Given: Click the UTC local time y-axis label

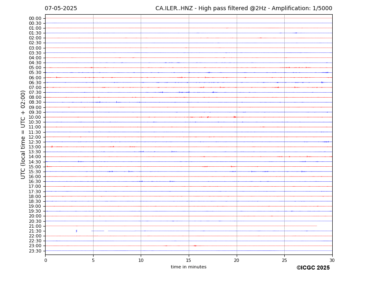Looking at the screenshot, I should tap(23, 135).
